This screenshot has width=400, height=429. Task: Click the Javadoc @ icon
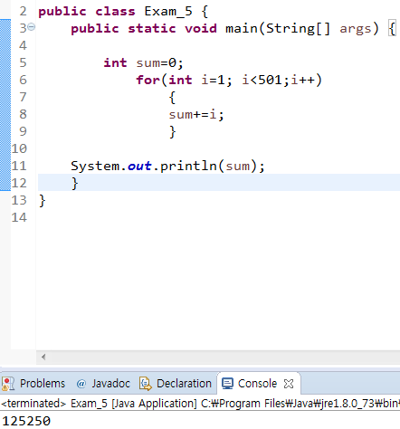point(81,384)
